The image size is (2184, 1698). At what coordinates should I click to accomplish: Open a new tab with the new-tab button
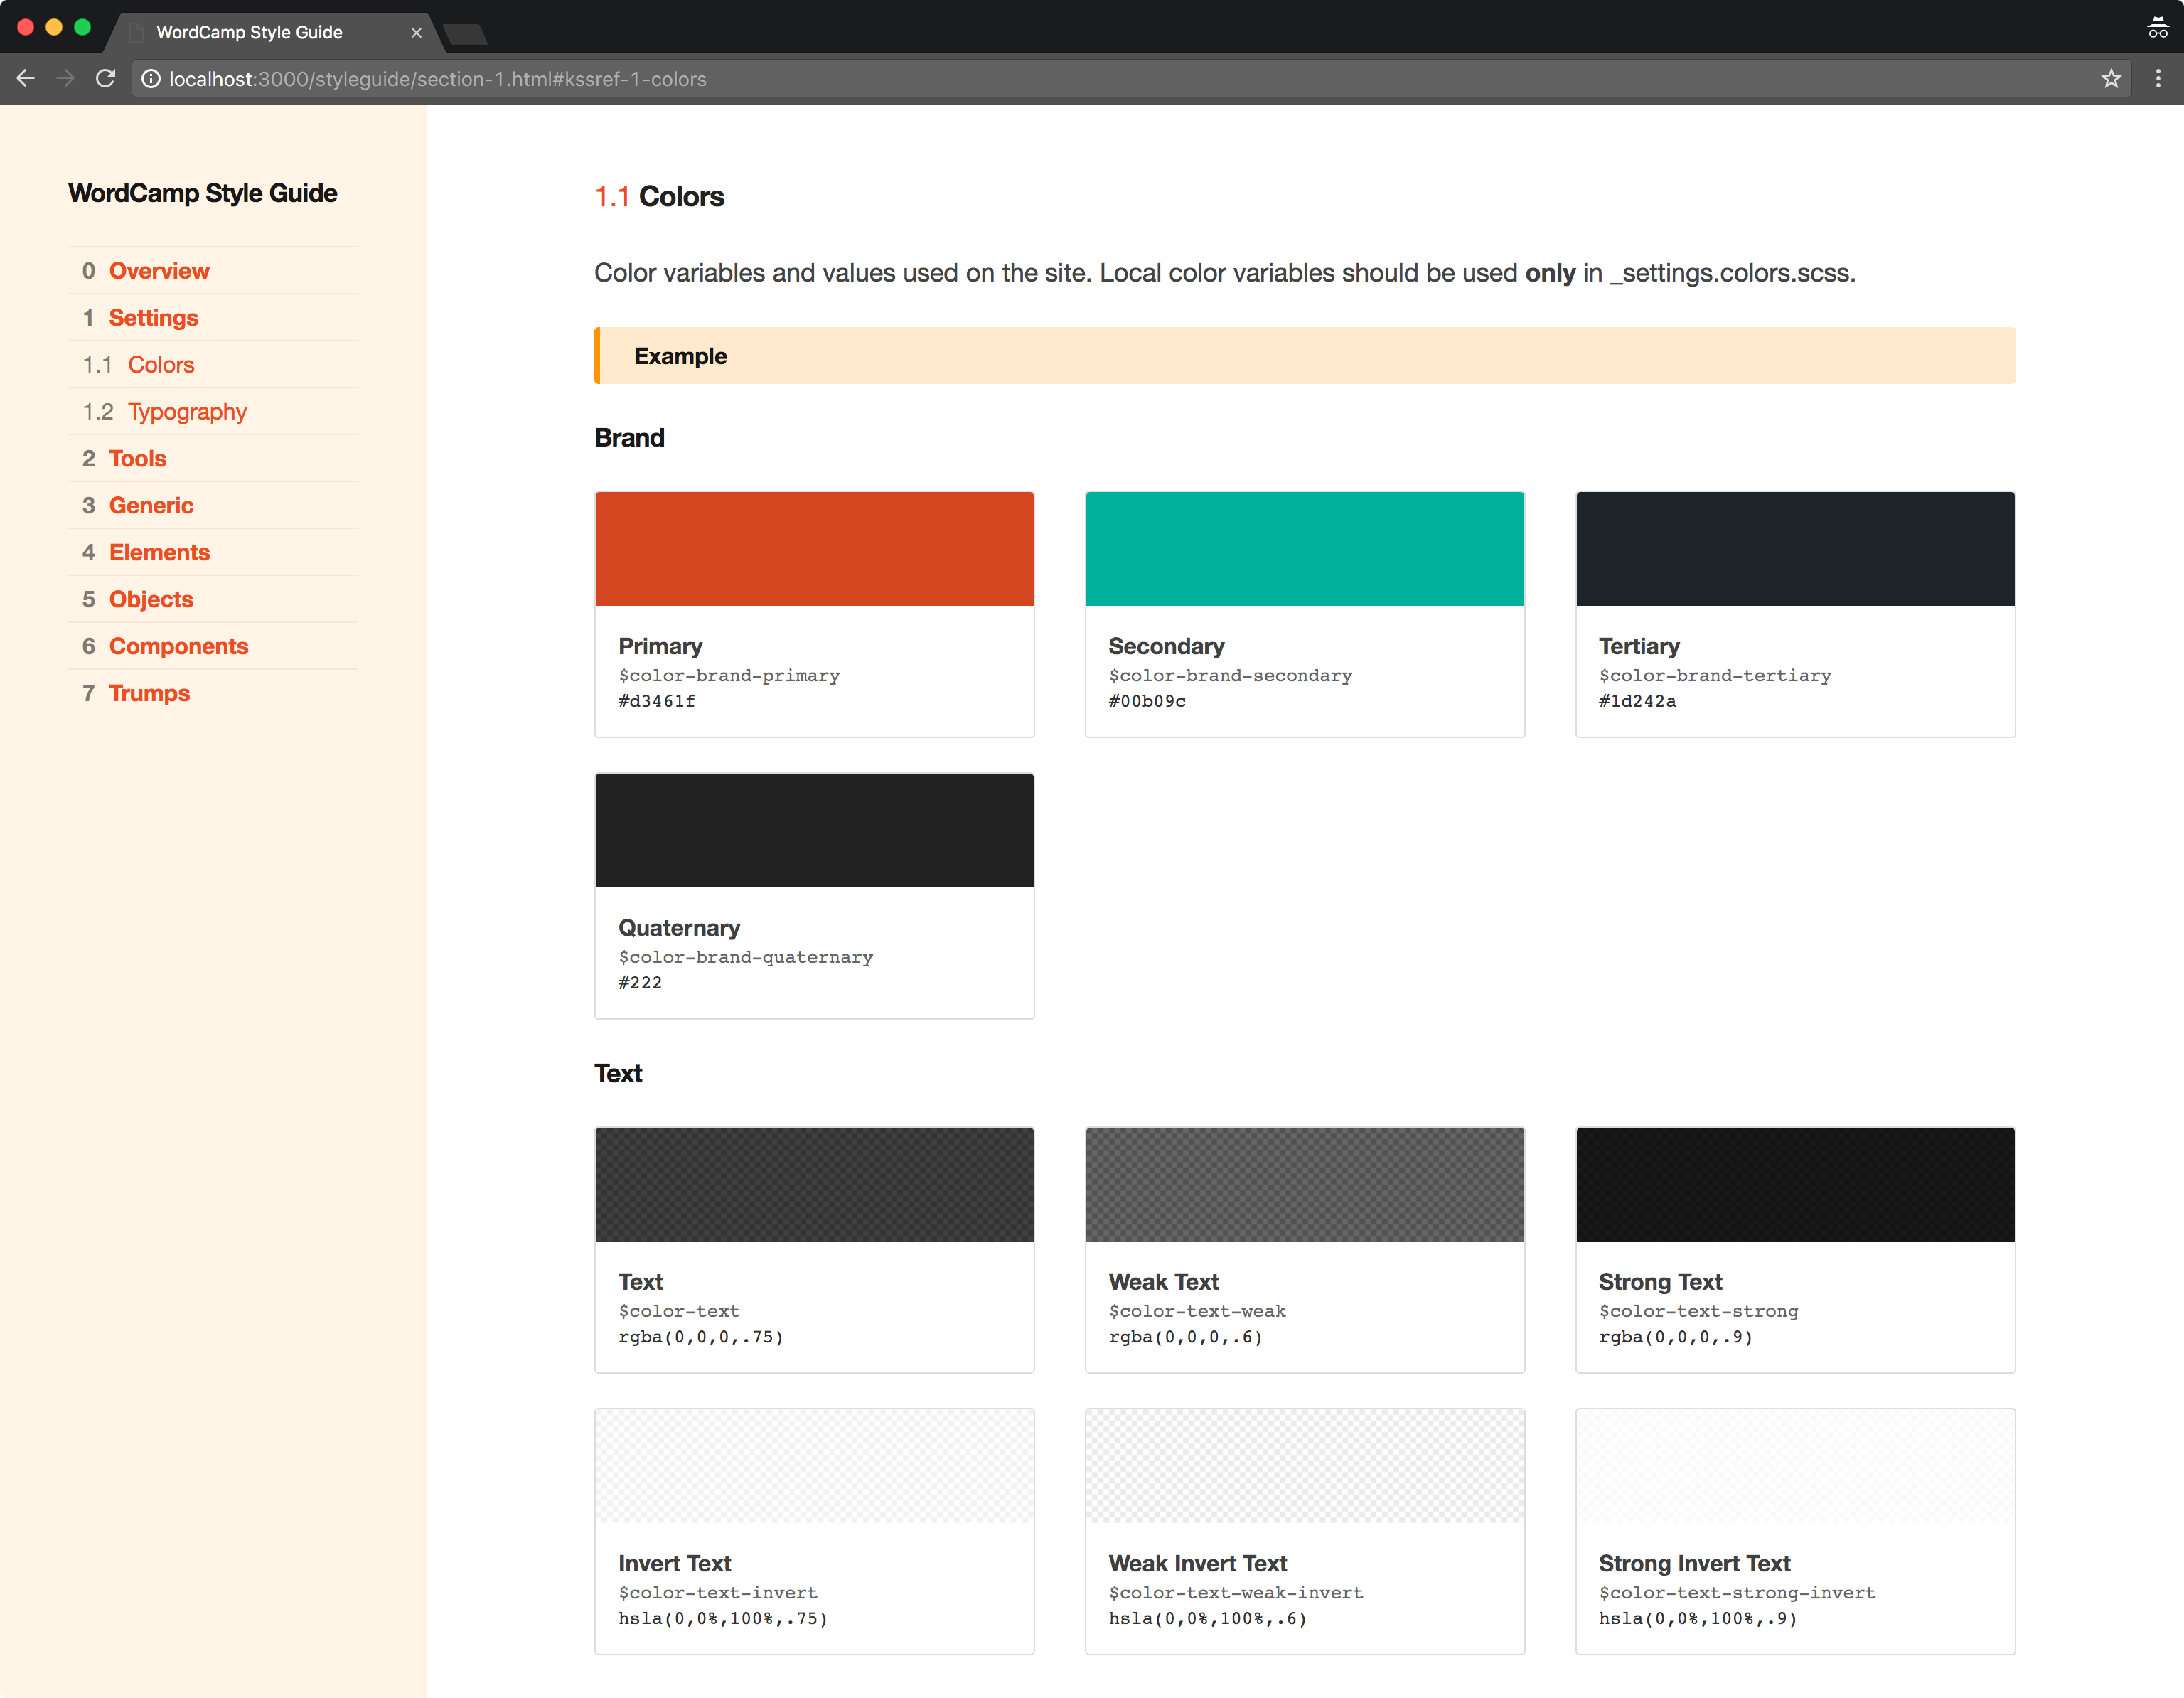[x=465, y=35]
